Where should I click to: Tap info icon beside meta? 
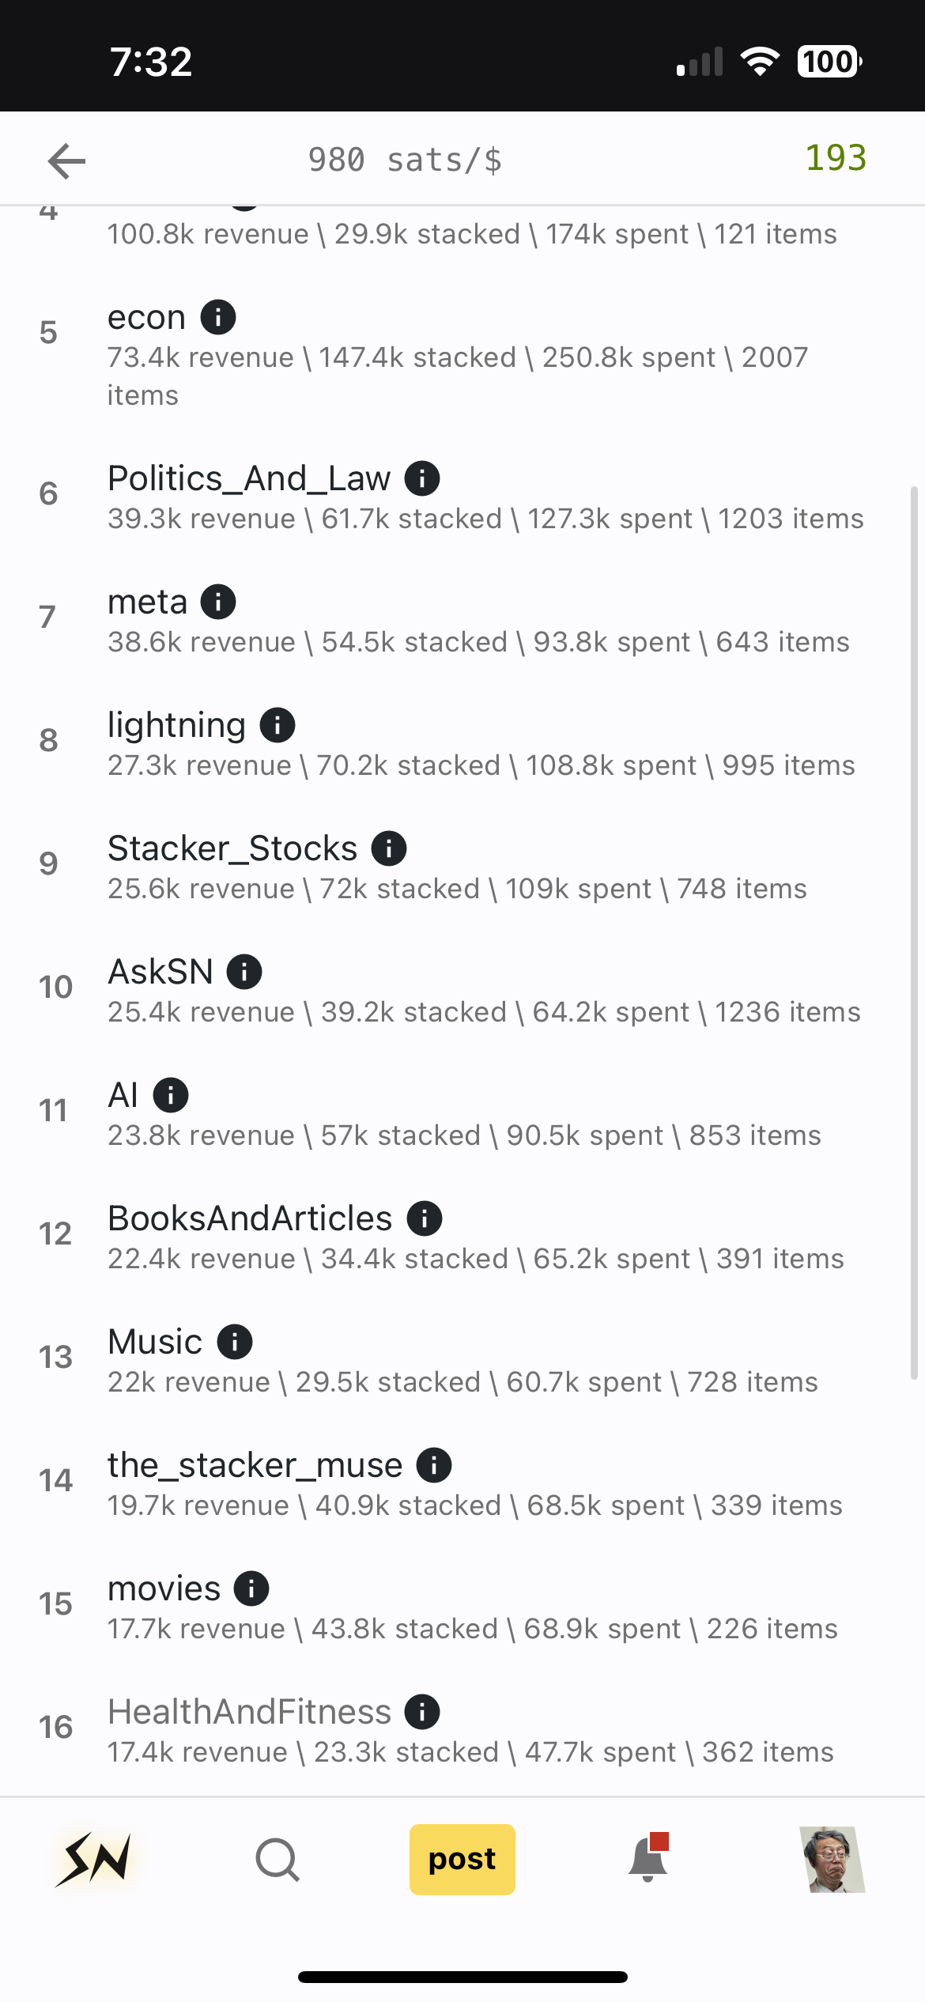click(218, 602)
